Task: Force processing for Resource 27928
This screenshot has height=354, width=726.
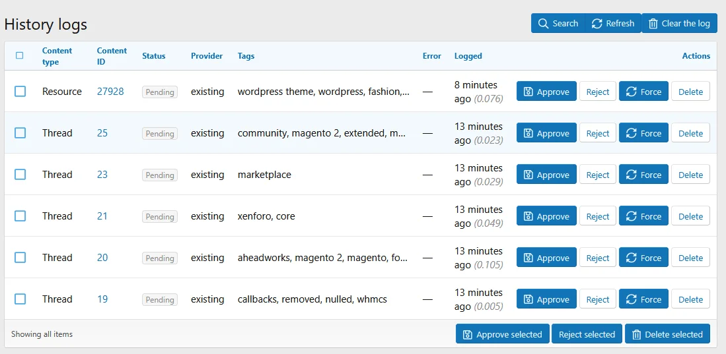Action: [x=643, y=92]
